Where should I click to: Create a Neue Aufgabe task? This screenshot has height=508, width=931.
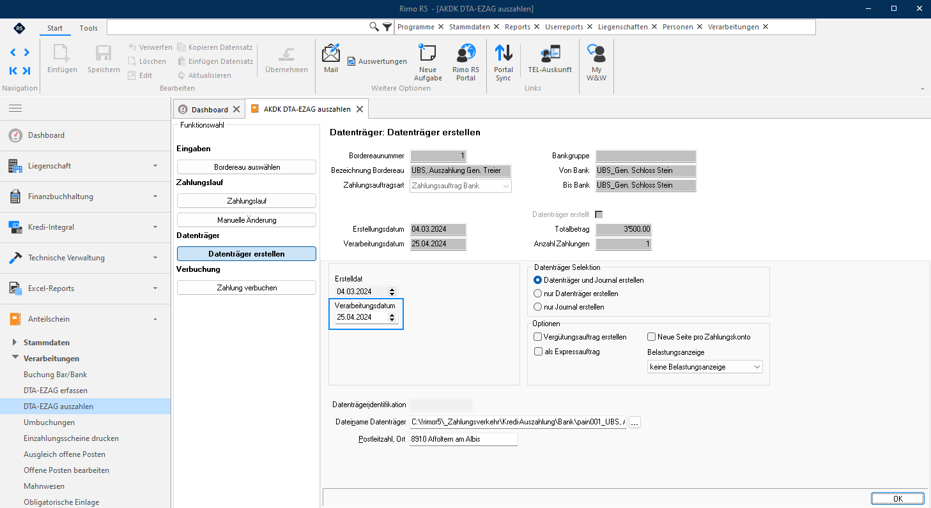click(x=427, y=62)
